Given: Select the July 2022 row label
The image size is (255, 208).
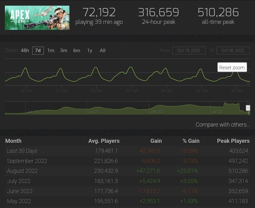Looking at the screenshot, I should click(x=19, y=181).
